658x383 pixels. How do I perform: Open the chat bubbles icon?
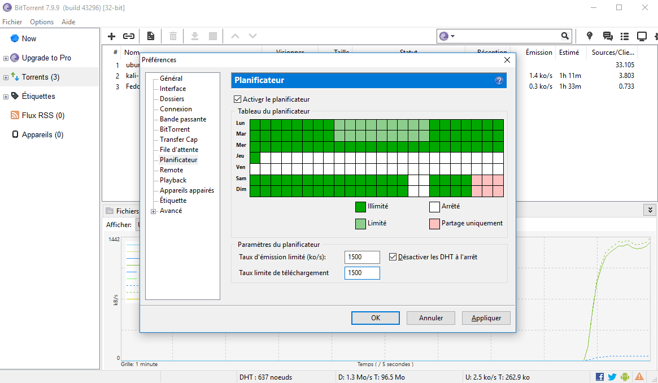pos(608,36)
